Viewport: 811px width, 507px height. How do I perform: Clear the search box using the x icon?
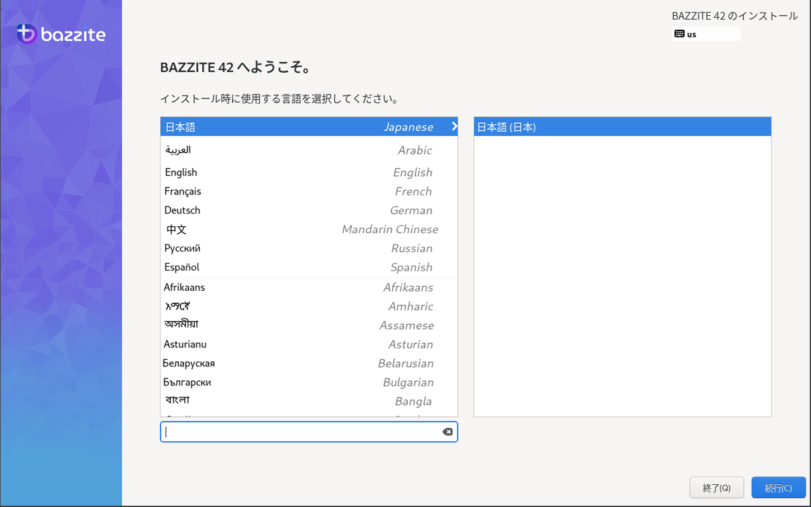click(x=447, y=432)
